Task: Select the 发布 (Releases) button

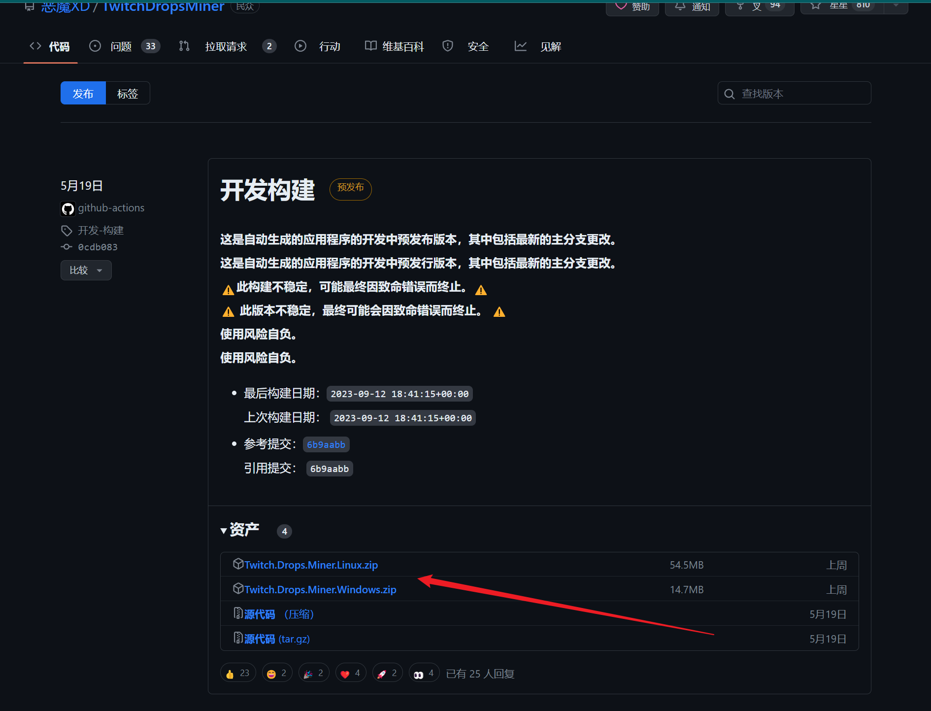Action: click(83, 93)
